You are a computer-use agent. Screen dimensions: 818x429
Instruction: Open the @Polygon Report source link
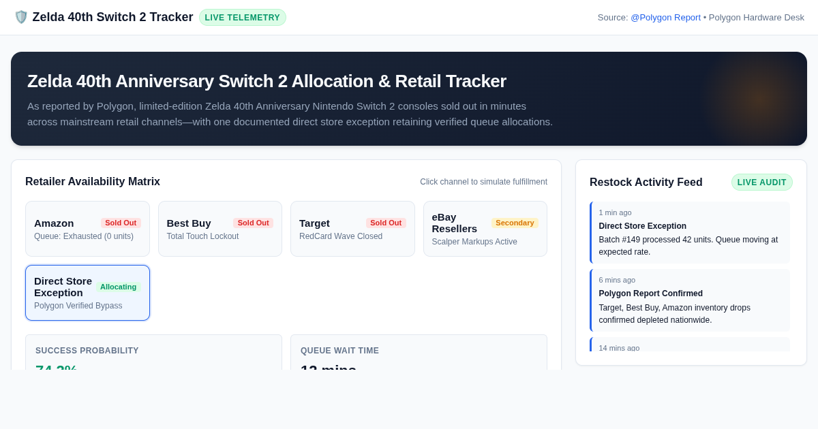(x=665, y=17)
